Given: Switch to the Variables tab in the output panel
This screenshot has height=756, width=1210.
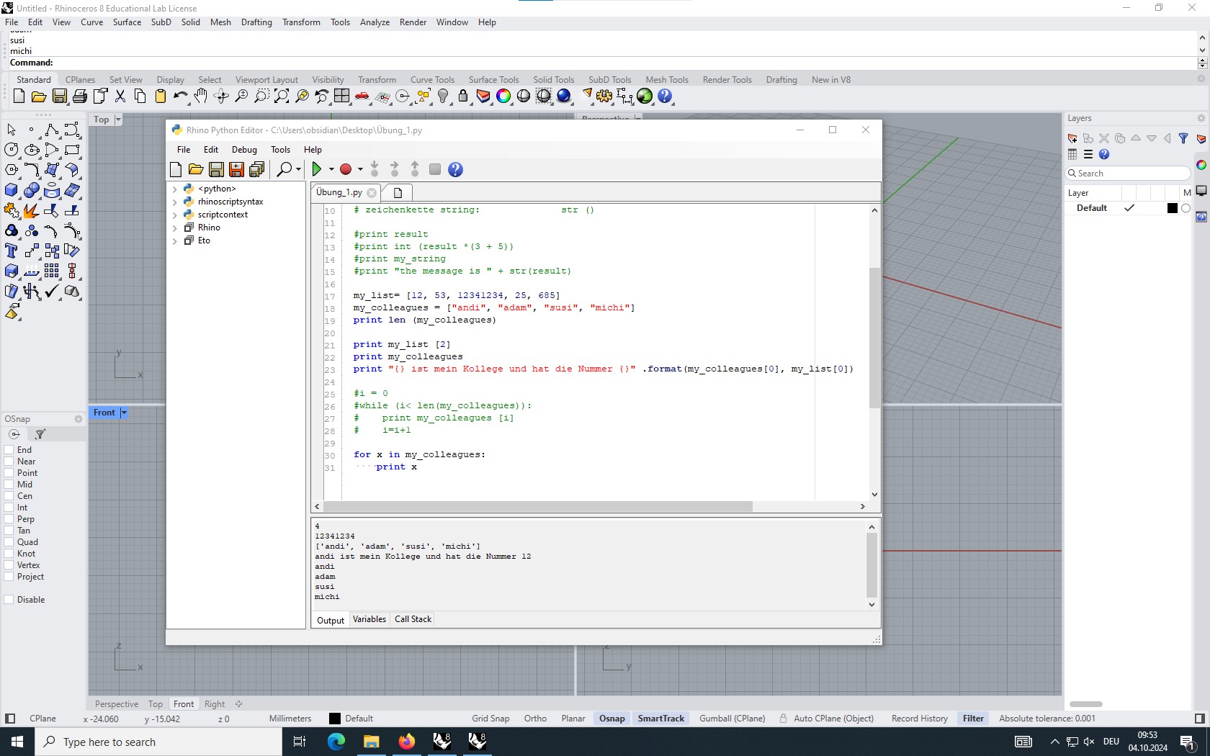Looking at the screenshot, I should click(x=369, y=619).
